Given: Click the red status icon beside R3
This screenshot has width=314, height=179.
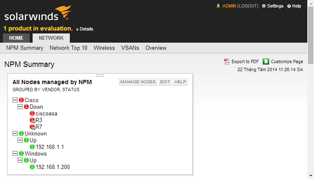Looking at the screenshot, I should [32, 120].
